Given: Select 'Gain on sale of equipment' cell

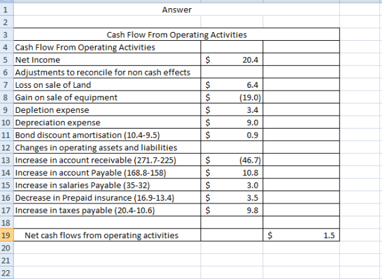Looking at the screenshot, I should pyautogui.click(x=107, y=97).
